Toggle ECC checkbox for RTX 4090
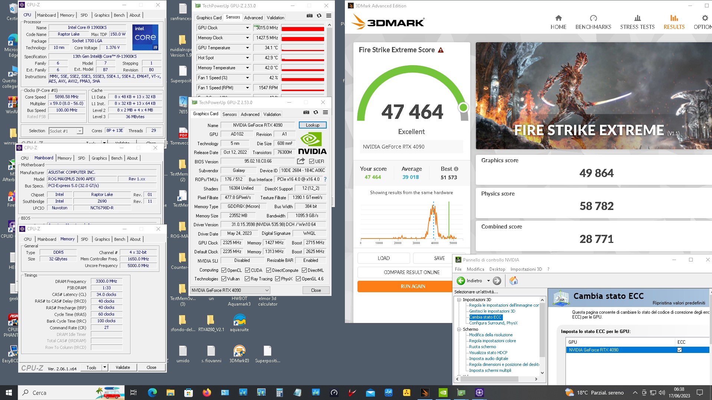This screenshot has width=712, height=400. tap(679, 350)
